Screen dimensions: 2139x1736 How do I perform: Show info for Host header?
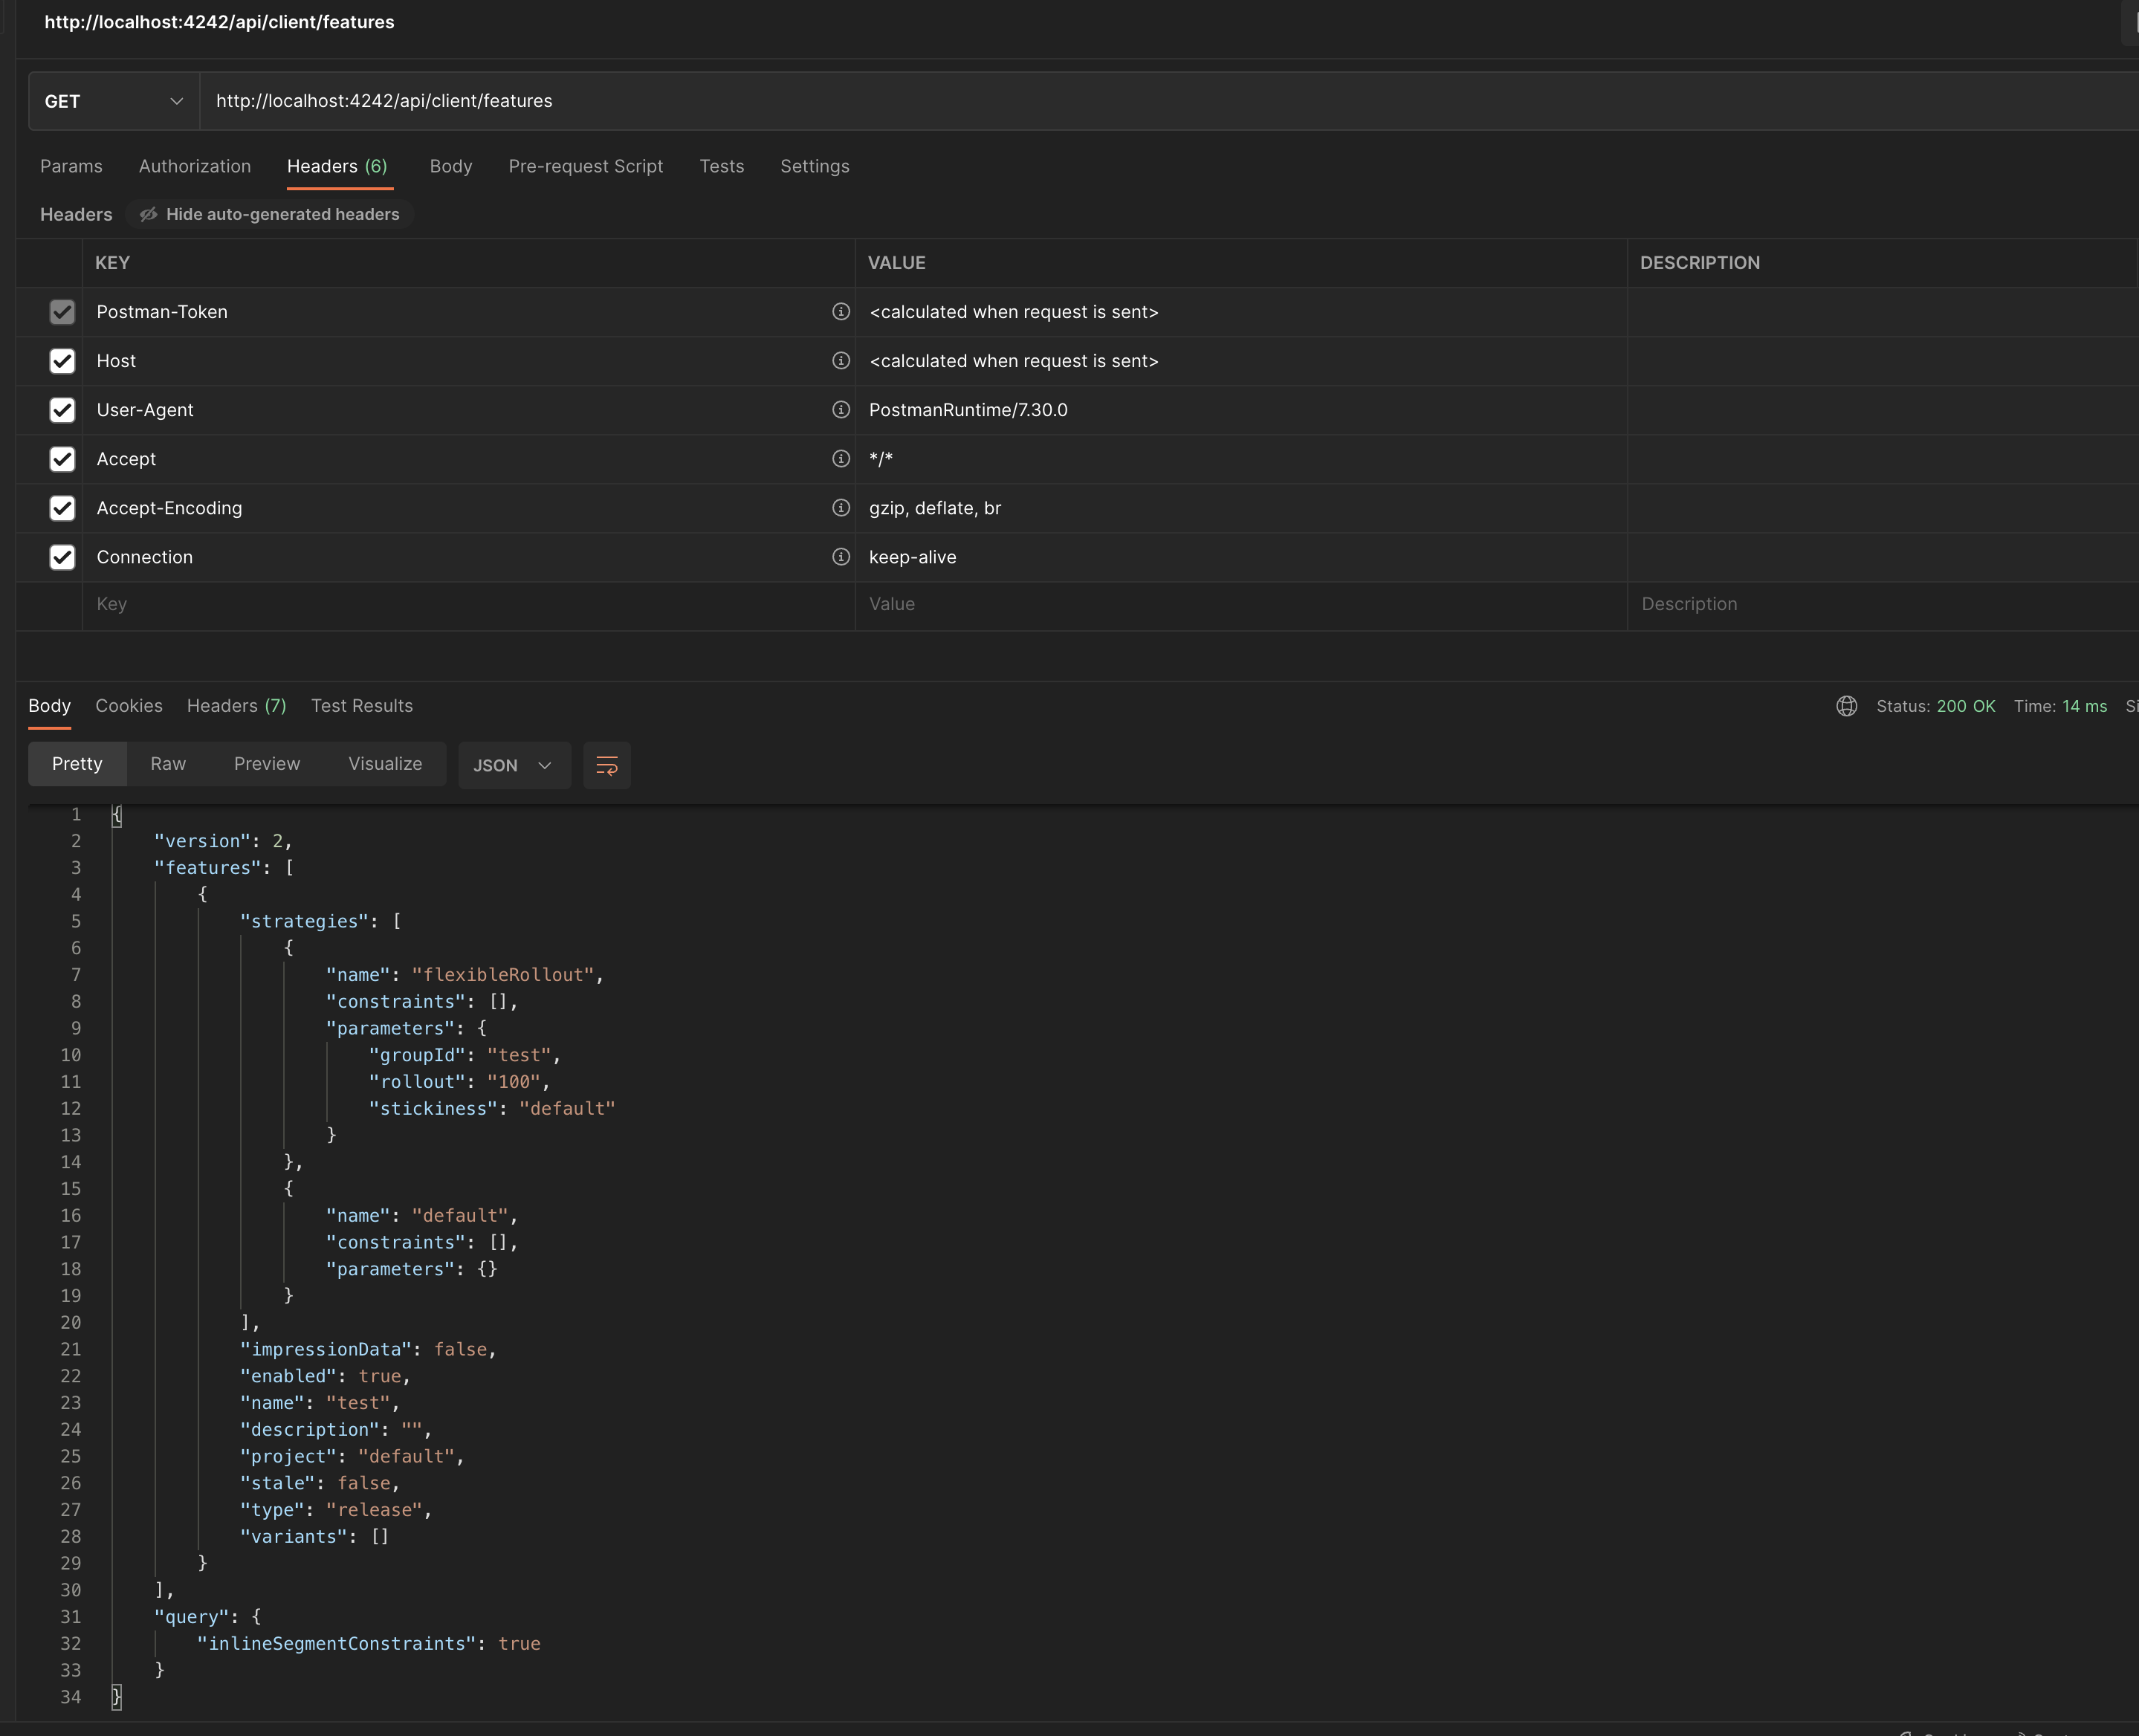[x=841, y=360]
